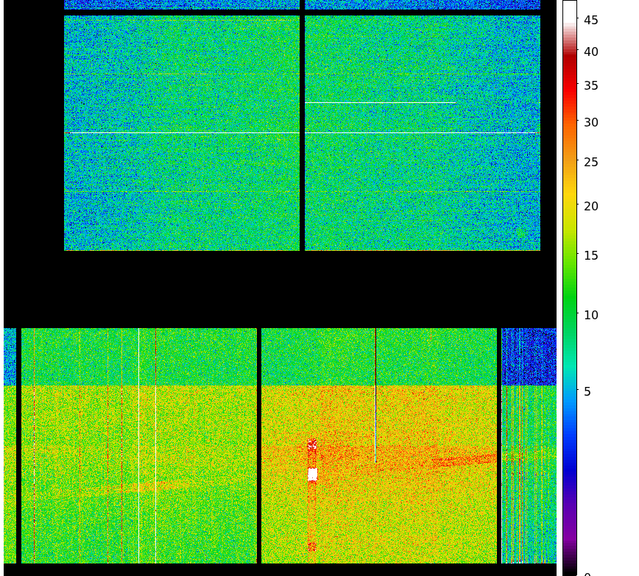The width and height of the screenshot is (639, 576).
Task: Click the red blob above the white rectangle
Action: (x=312, y=445)
